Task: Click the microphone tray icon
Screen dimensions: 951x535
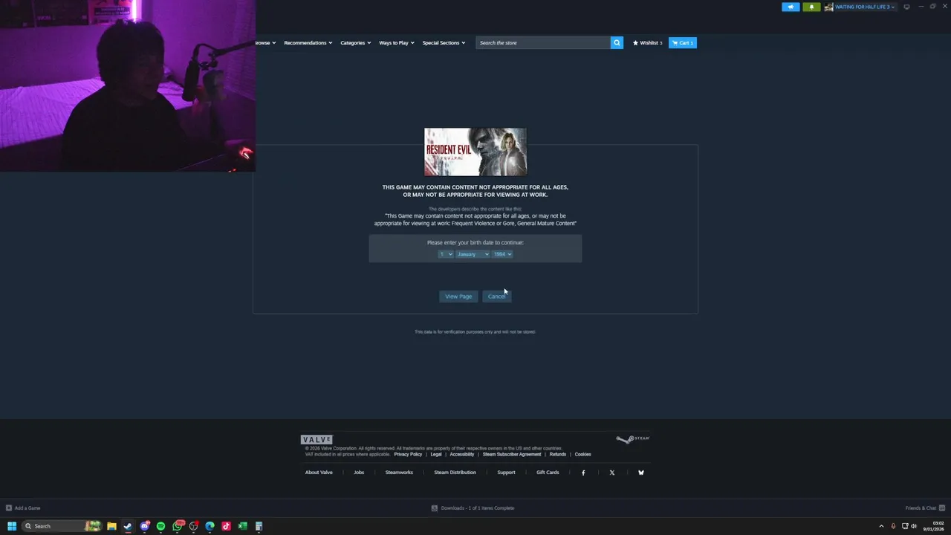Action: coord(893,526)
